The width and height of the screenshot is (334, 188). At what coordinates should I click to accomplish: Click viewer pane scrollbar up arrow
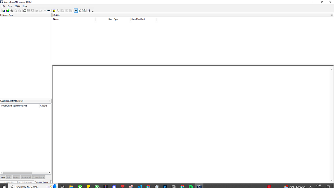[x=332, y=70]
